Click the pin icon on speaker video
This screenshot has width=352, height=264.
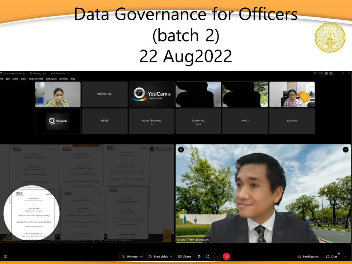(x=181, y=149)
